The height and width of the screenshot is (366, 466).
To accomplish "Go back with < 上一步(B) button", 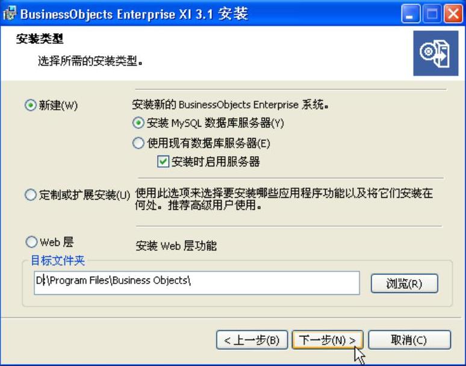I will pyautogui.click(x=252, y=339).
